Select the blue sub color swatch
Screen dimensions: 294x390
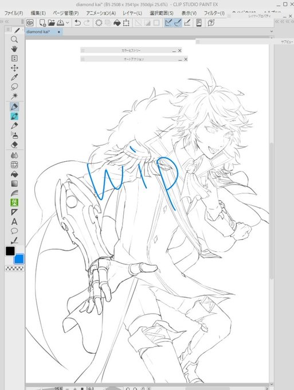19,259
